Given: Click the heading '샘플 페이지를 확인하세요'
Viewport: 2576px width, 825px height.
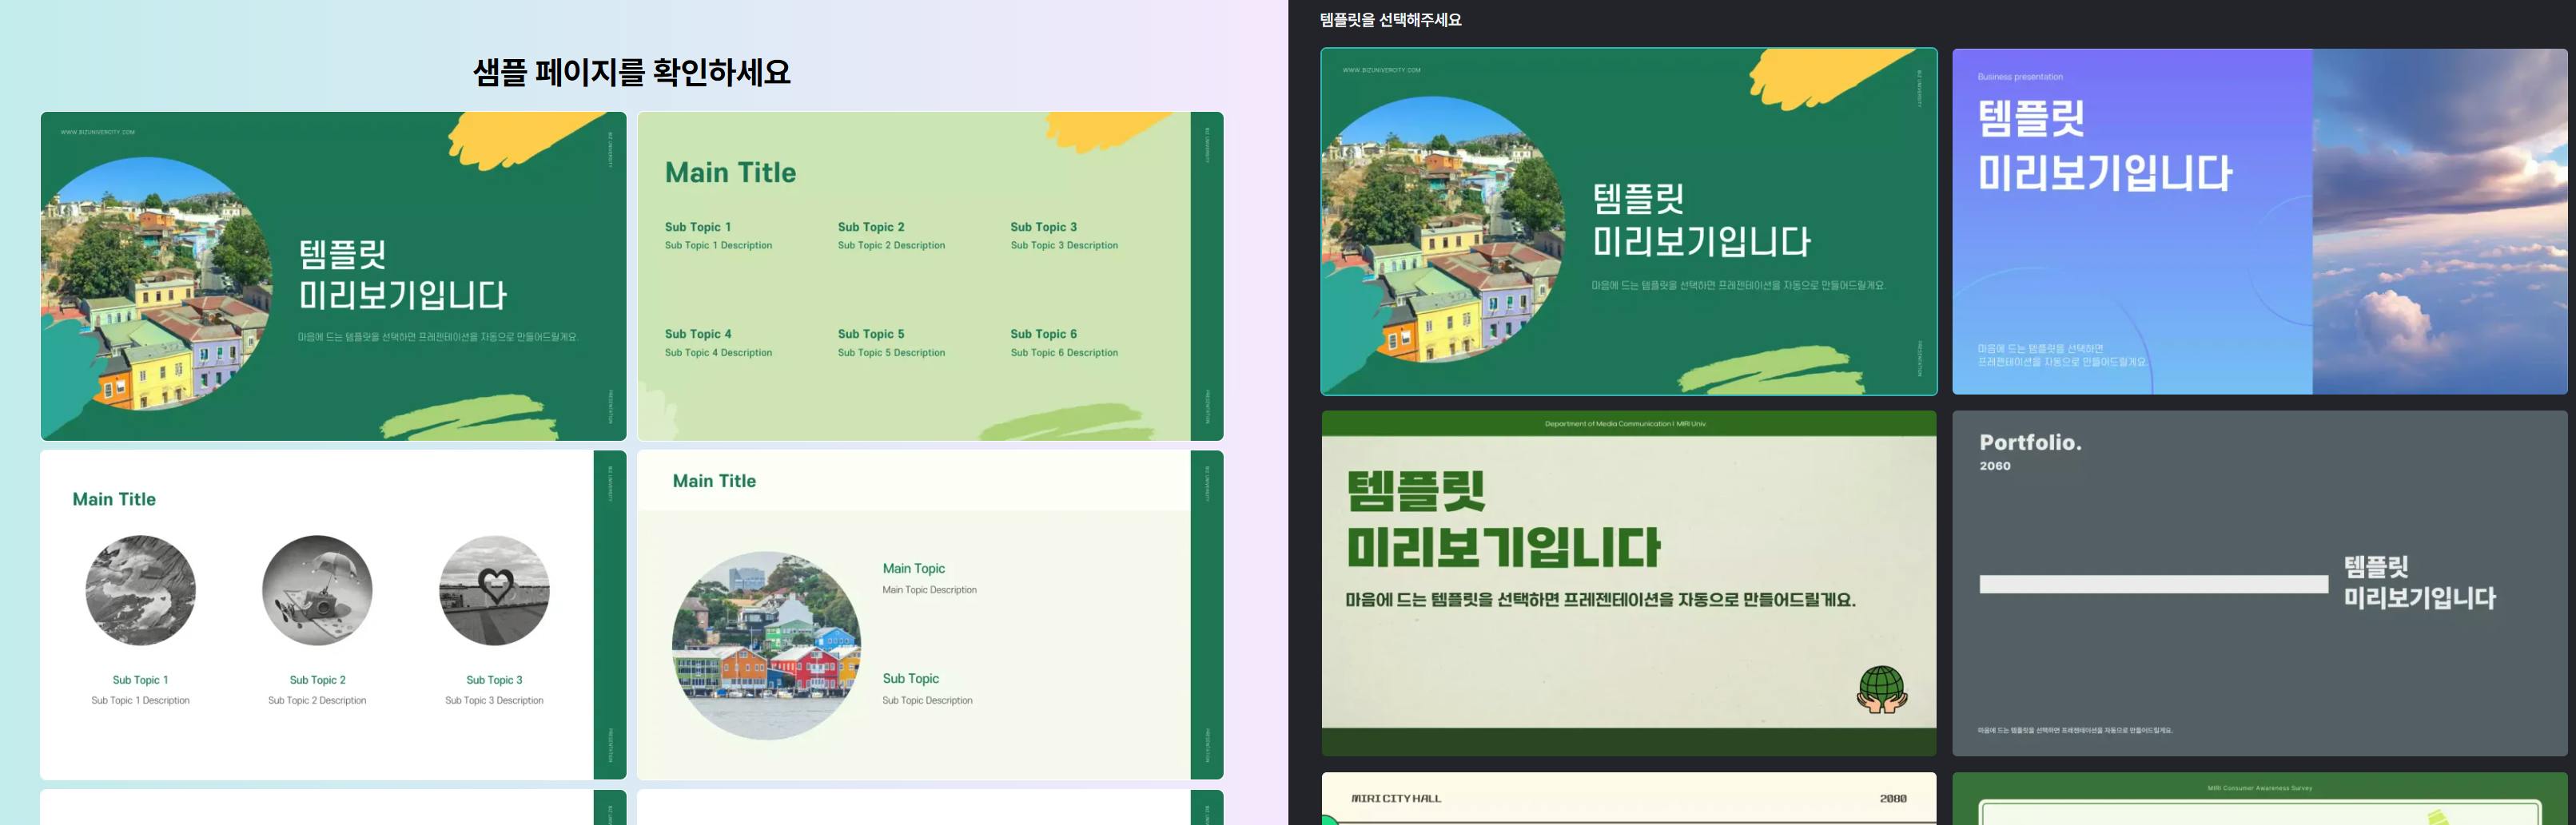Looking at the screenshot, I should (632, 72).
